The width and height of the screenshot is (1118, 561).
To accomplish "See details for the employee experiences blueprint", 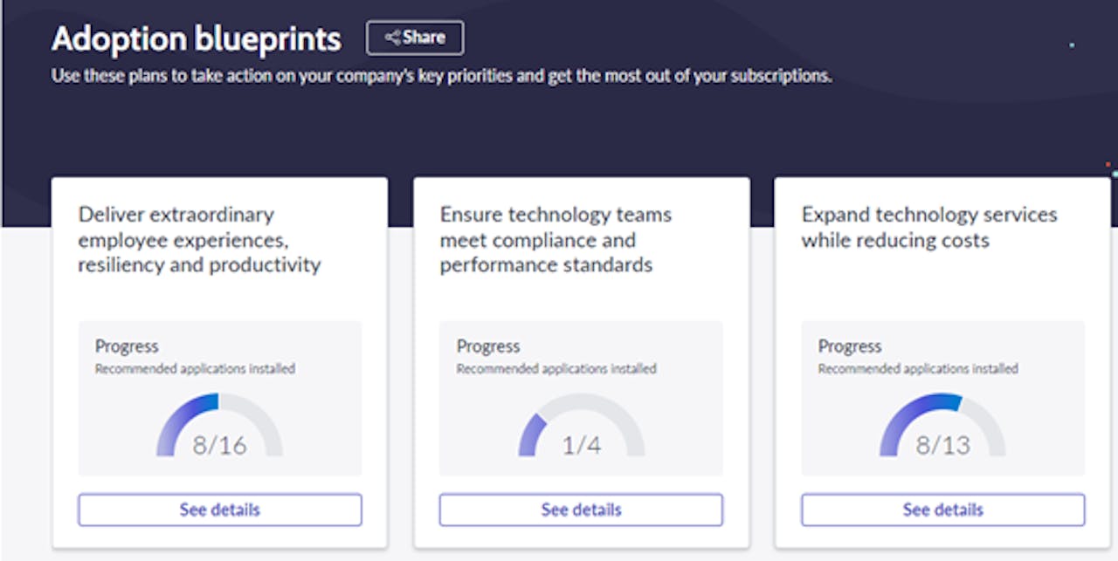I will pyautogui.click(x=219, y=510).
